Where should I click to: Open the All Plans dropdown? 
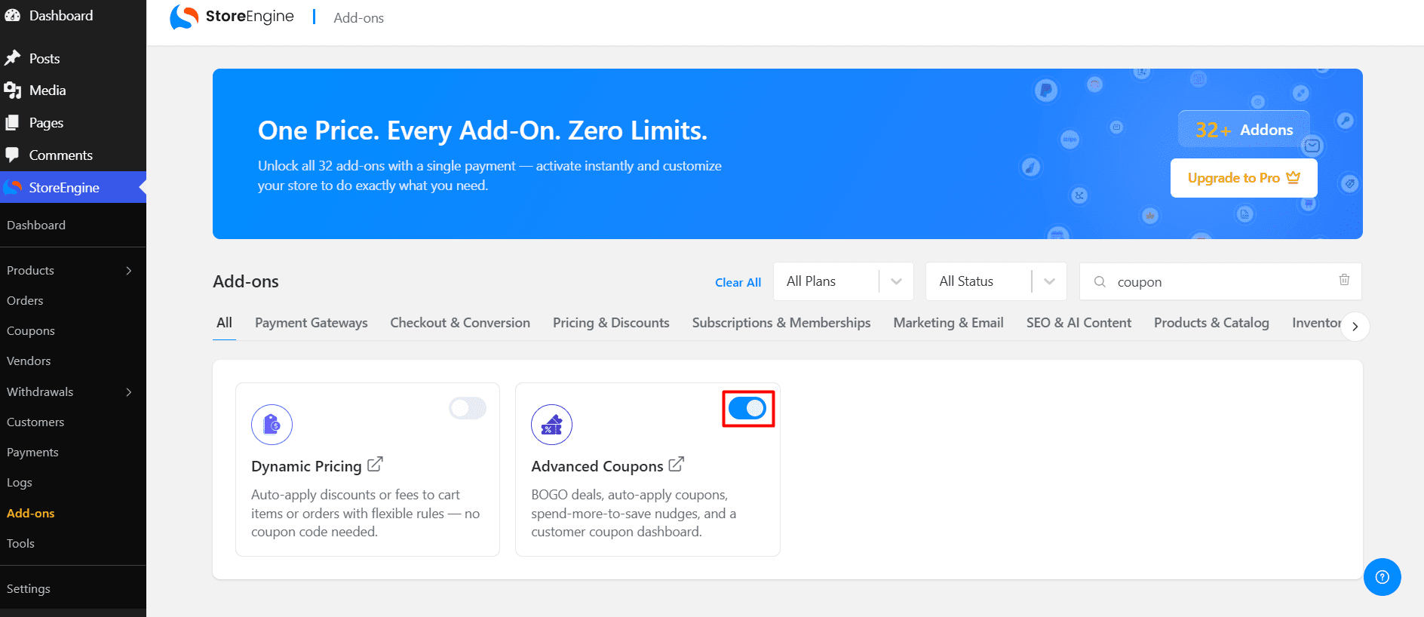click(x=844, y=281)
